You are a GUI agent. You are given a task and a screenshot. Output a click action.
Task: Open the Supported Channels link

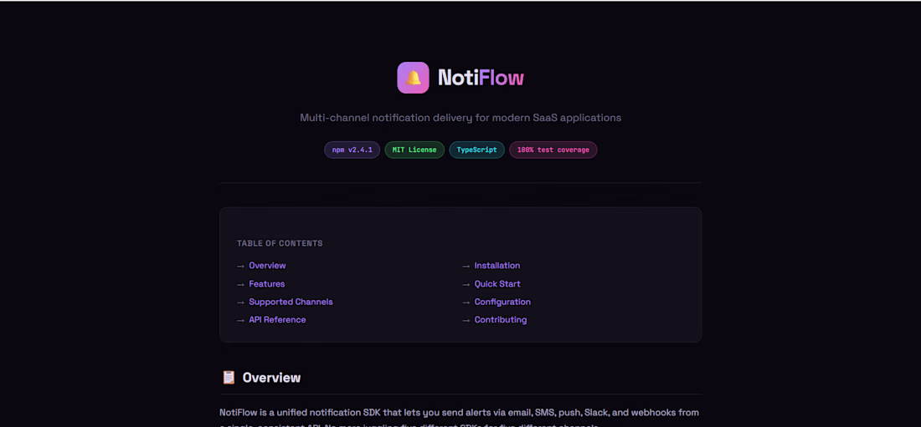click(291, 302)
